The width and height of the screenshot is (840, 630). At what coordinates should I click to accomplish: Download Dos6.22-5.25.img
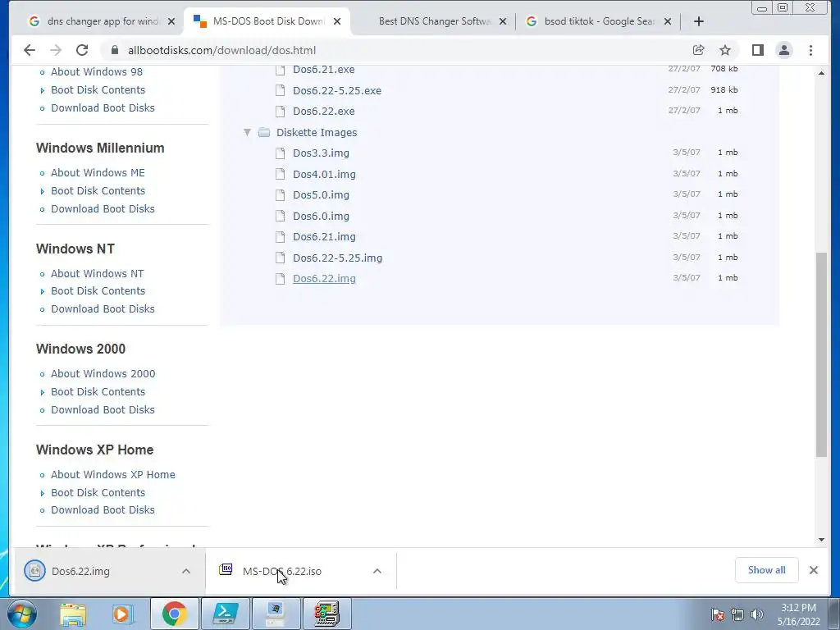click(x=337, y=258)
